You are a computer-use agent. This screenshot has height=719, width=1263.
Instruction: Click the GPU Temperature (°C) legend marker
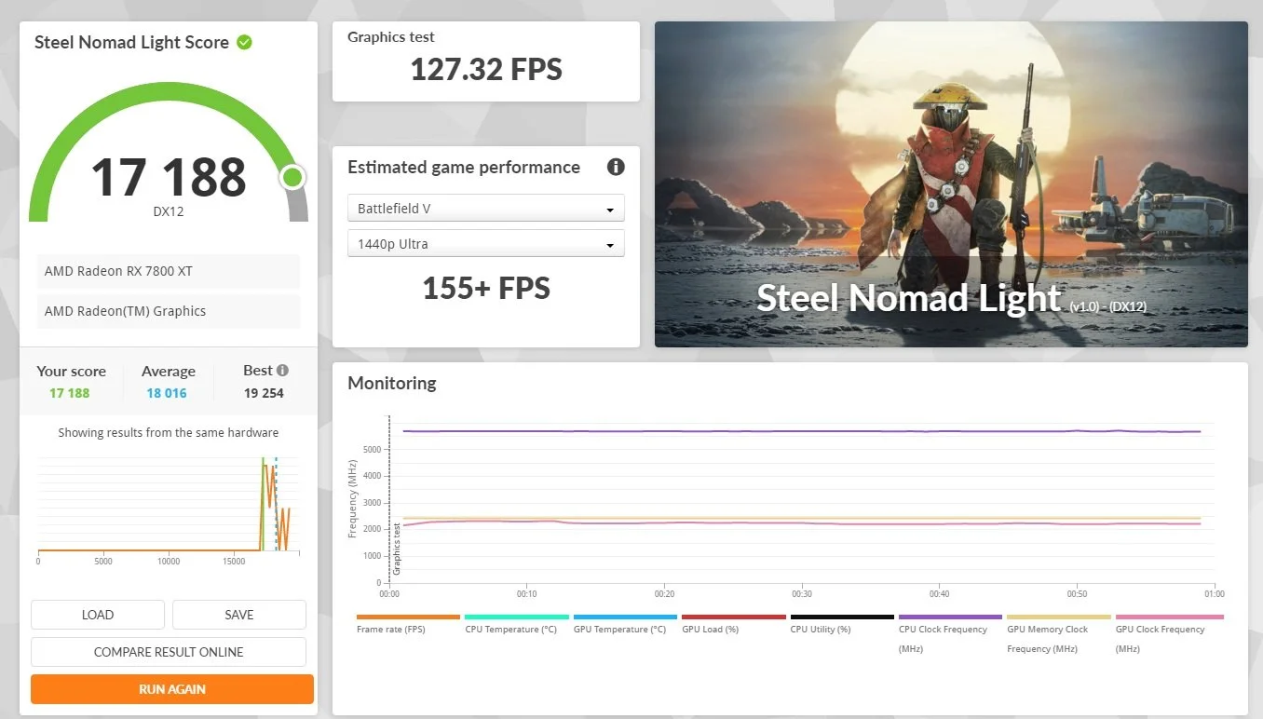(625, 616)
